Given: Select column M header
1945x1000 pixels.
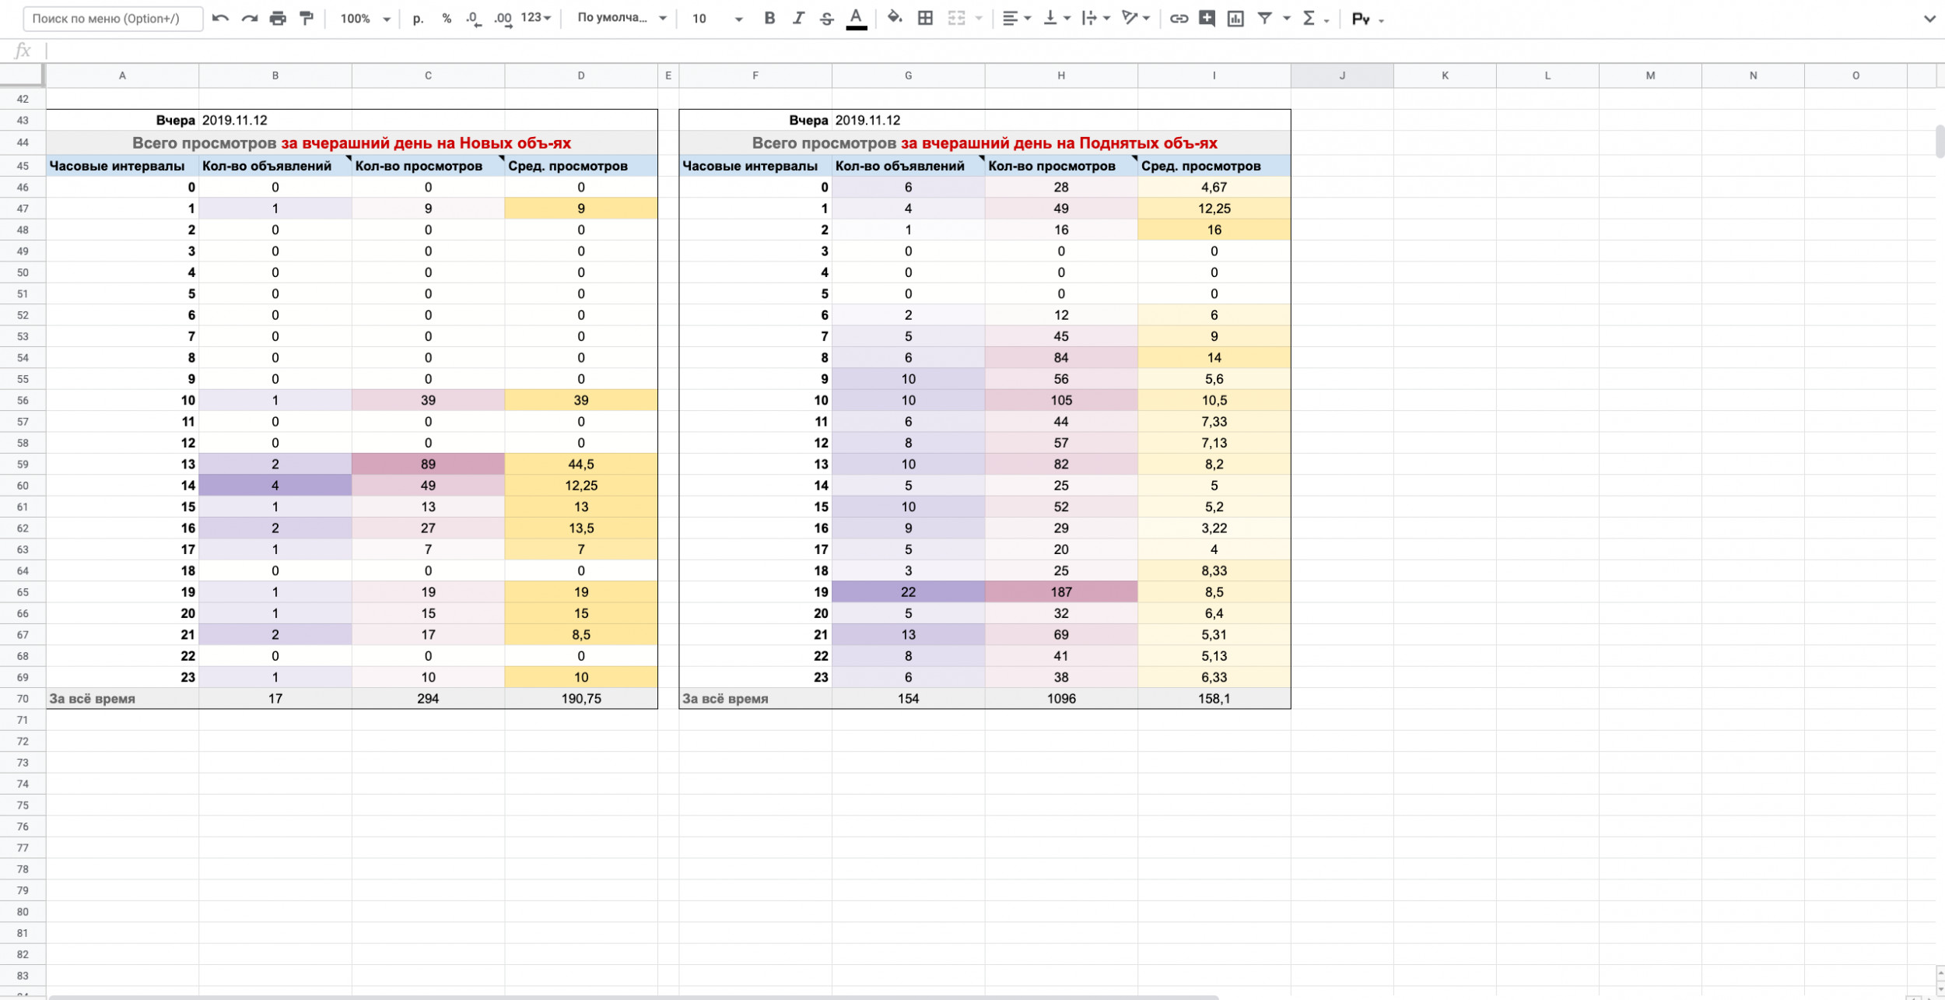Looking at the screenshot, I should point(1650,75).
